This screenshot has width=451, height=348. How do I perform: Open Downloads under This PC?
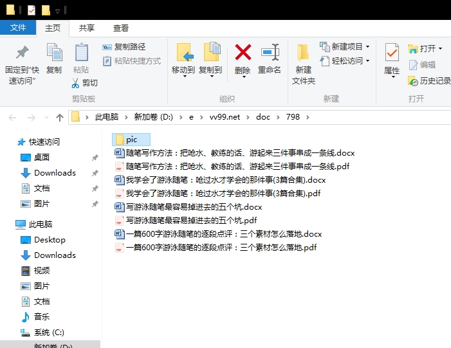pos(48,255)
